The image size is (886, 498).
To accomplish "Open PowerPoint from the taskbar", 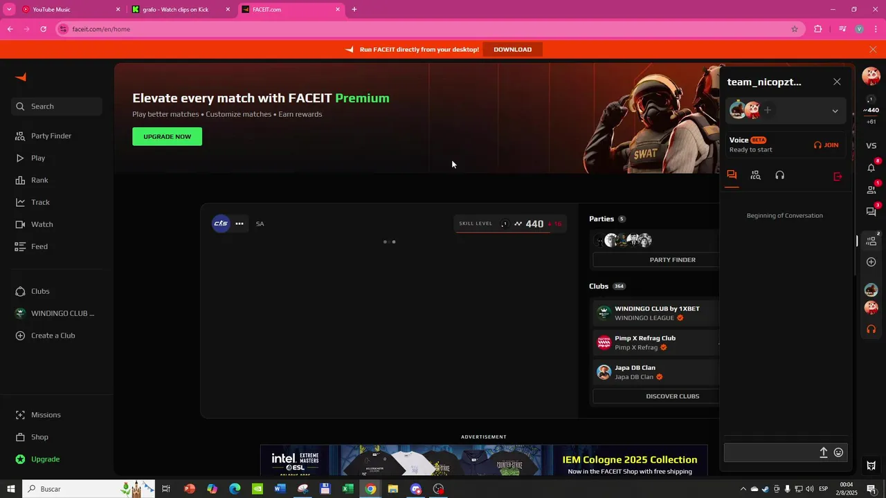I will point(189,489).
